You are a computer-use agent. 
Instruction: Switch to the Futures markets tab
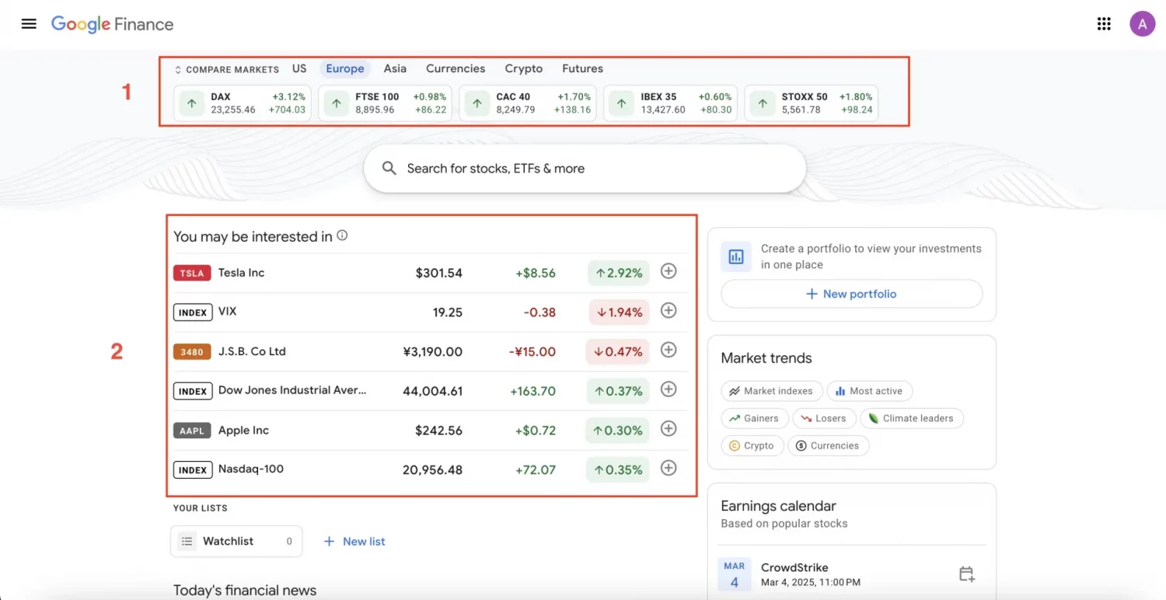coord(582,68)
